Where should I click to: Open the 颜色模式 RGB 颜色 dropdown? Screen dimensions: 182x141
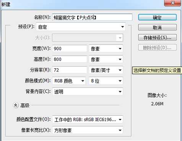click(69, 81)
